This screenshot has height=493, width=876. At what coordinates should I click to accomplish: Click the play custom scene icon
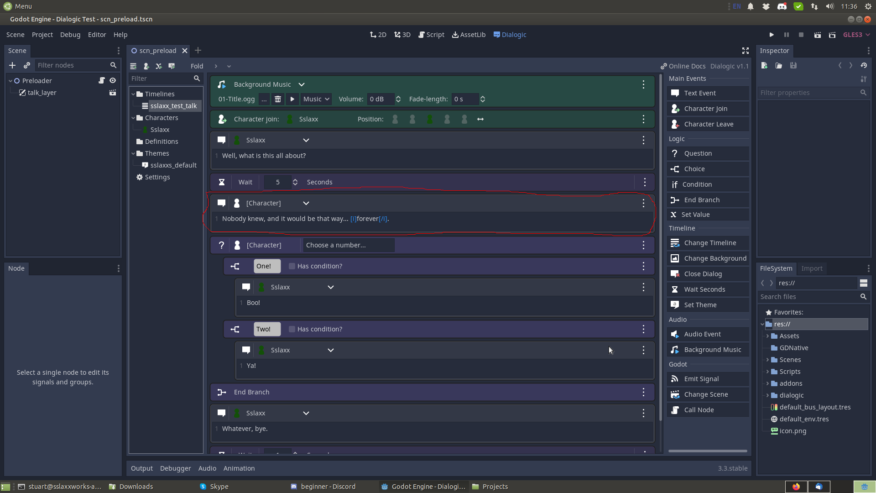pos(832,35)
